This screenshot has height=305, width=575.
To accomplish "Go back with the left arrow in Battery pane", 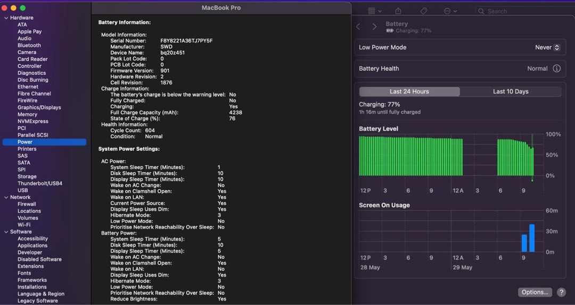I will point(358,27).
